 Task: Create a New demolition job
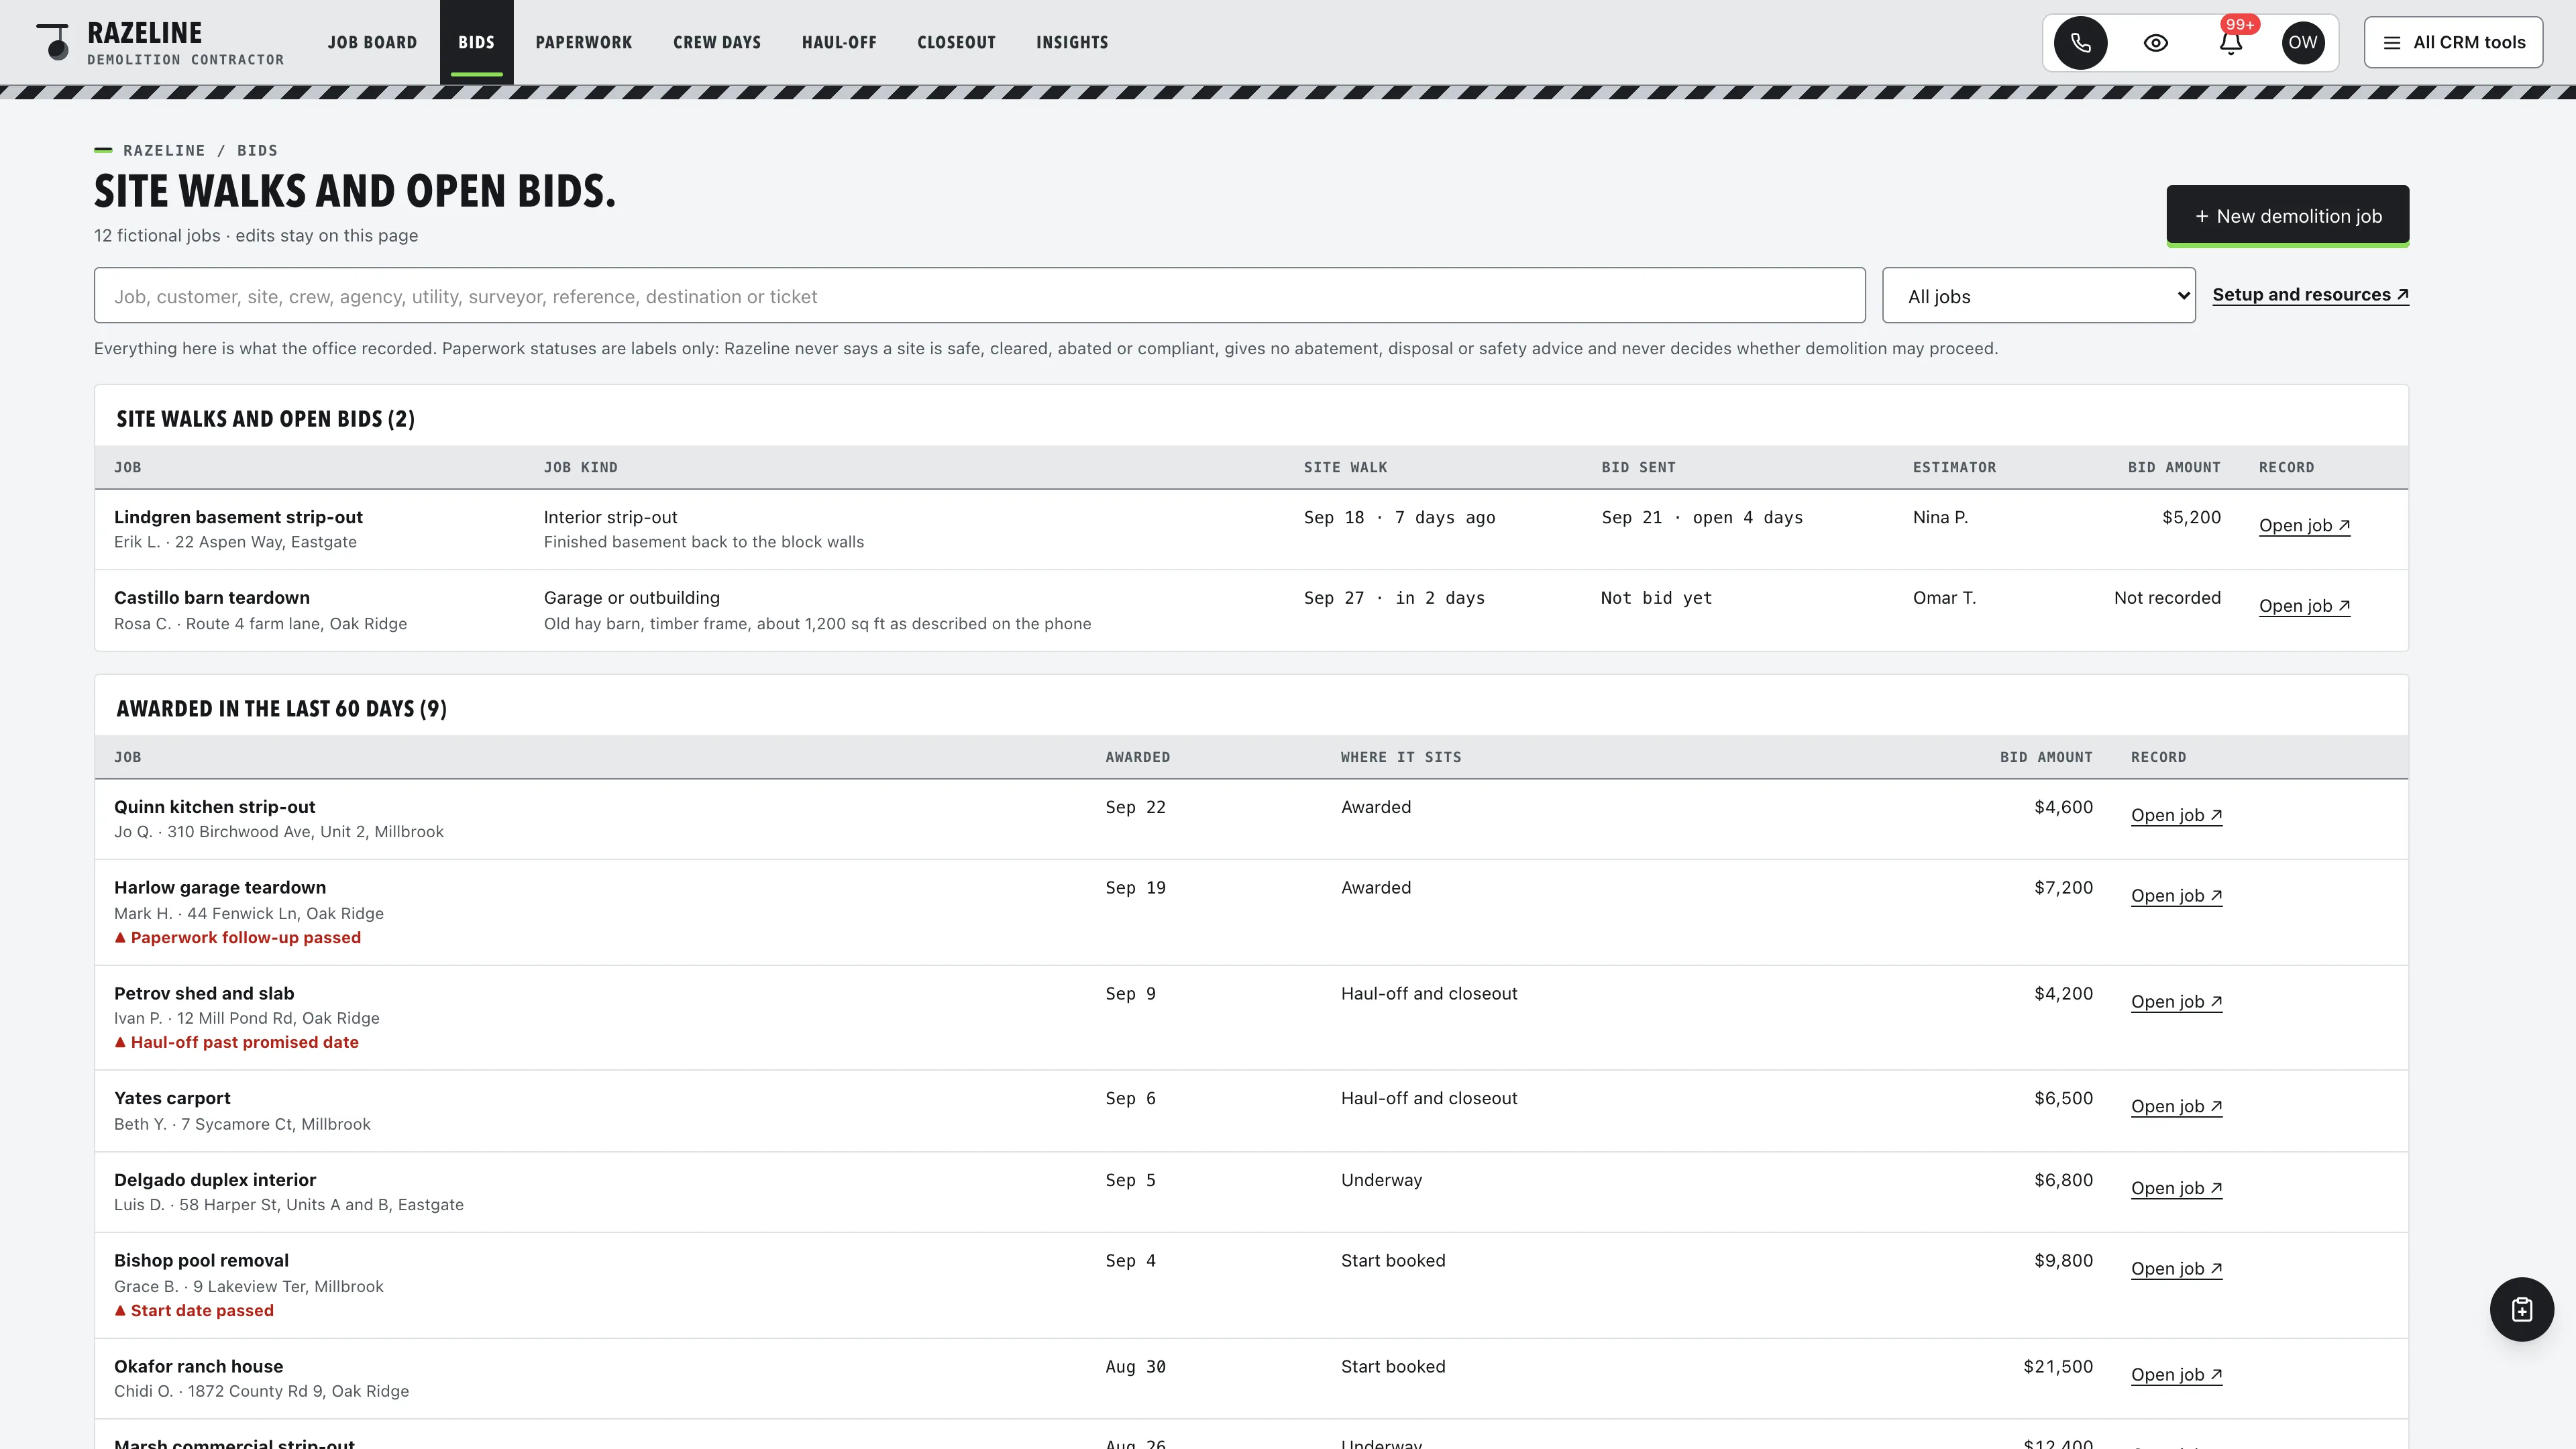tap(2287, 215)
